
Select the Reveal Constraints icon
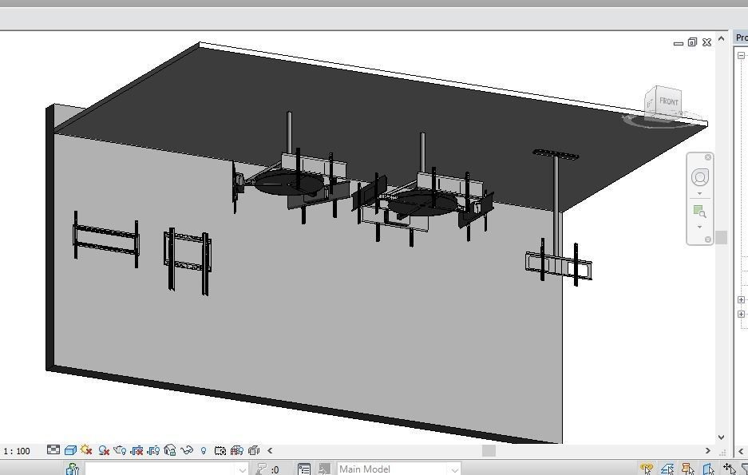pos(237,450)
